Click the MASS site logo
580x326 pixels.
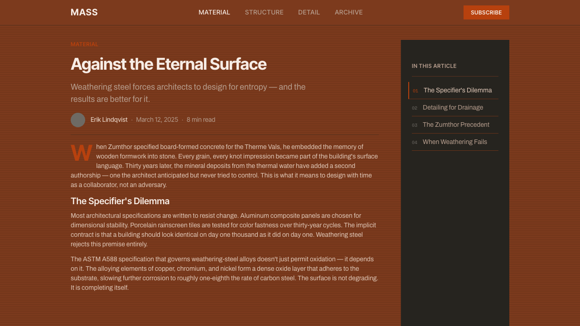(84, 12)
